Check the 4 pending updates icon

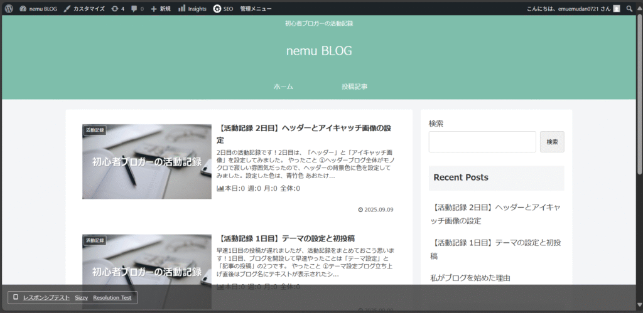pyautogui.click(x=117, y=9)
